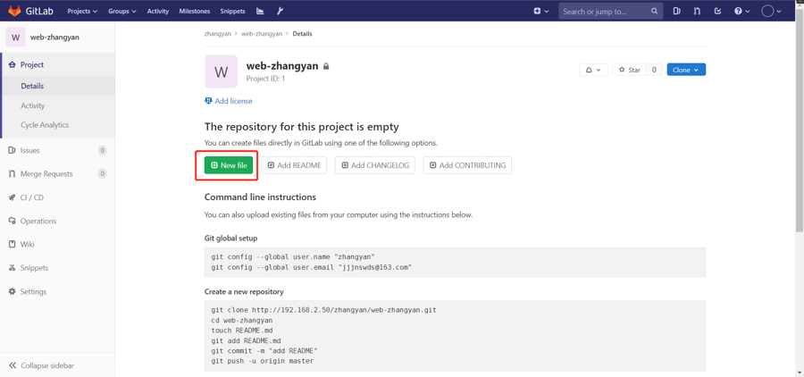Open the admin area wrench icon
804x377 pixels.
coord(280,12)
